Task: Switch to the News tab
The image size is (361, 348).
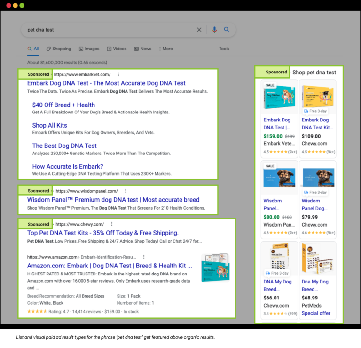Action: [143, 49]
